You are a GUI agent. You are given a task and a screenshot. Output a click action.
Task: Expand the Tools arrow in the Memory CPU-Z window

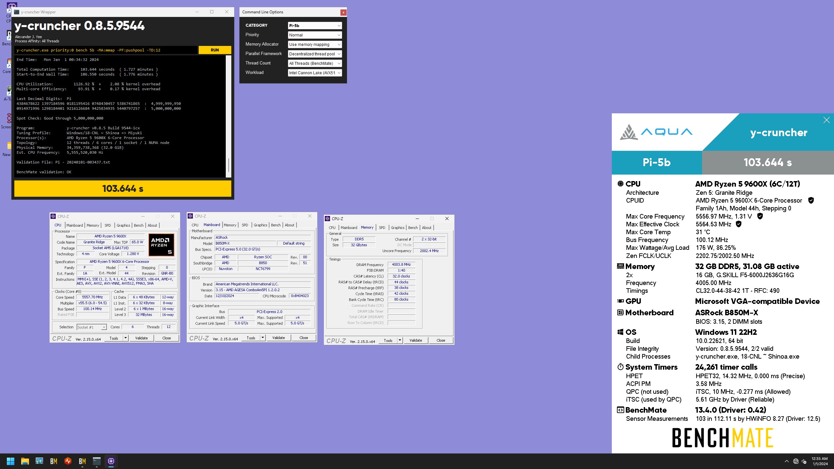pyautogui.click(x=400, y=340)
